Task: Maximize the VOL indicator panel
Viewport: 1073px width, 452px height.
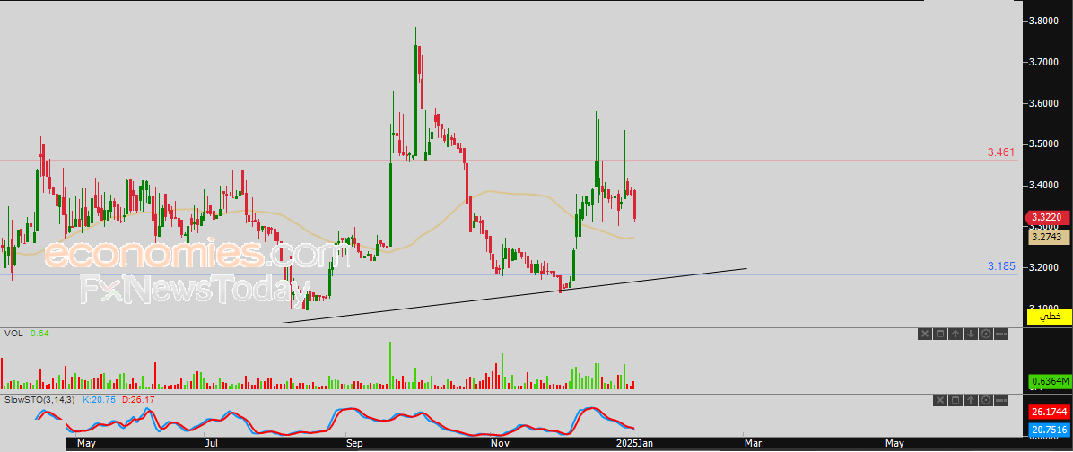Action: (x=939, y=334)
